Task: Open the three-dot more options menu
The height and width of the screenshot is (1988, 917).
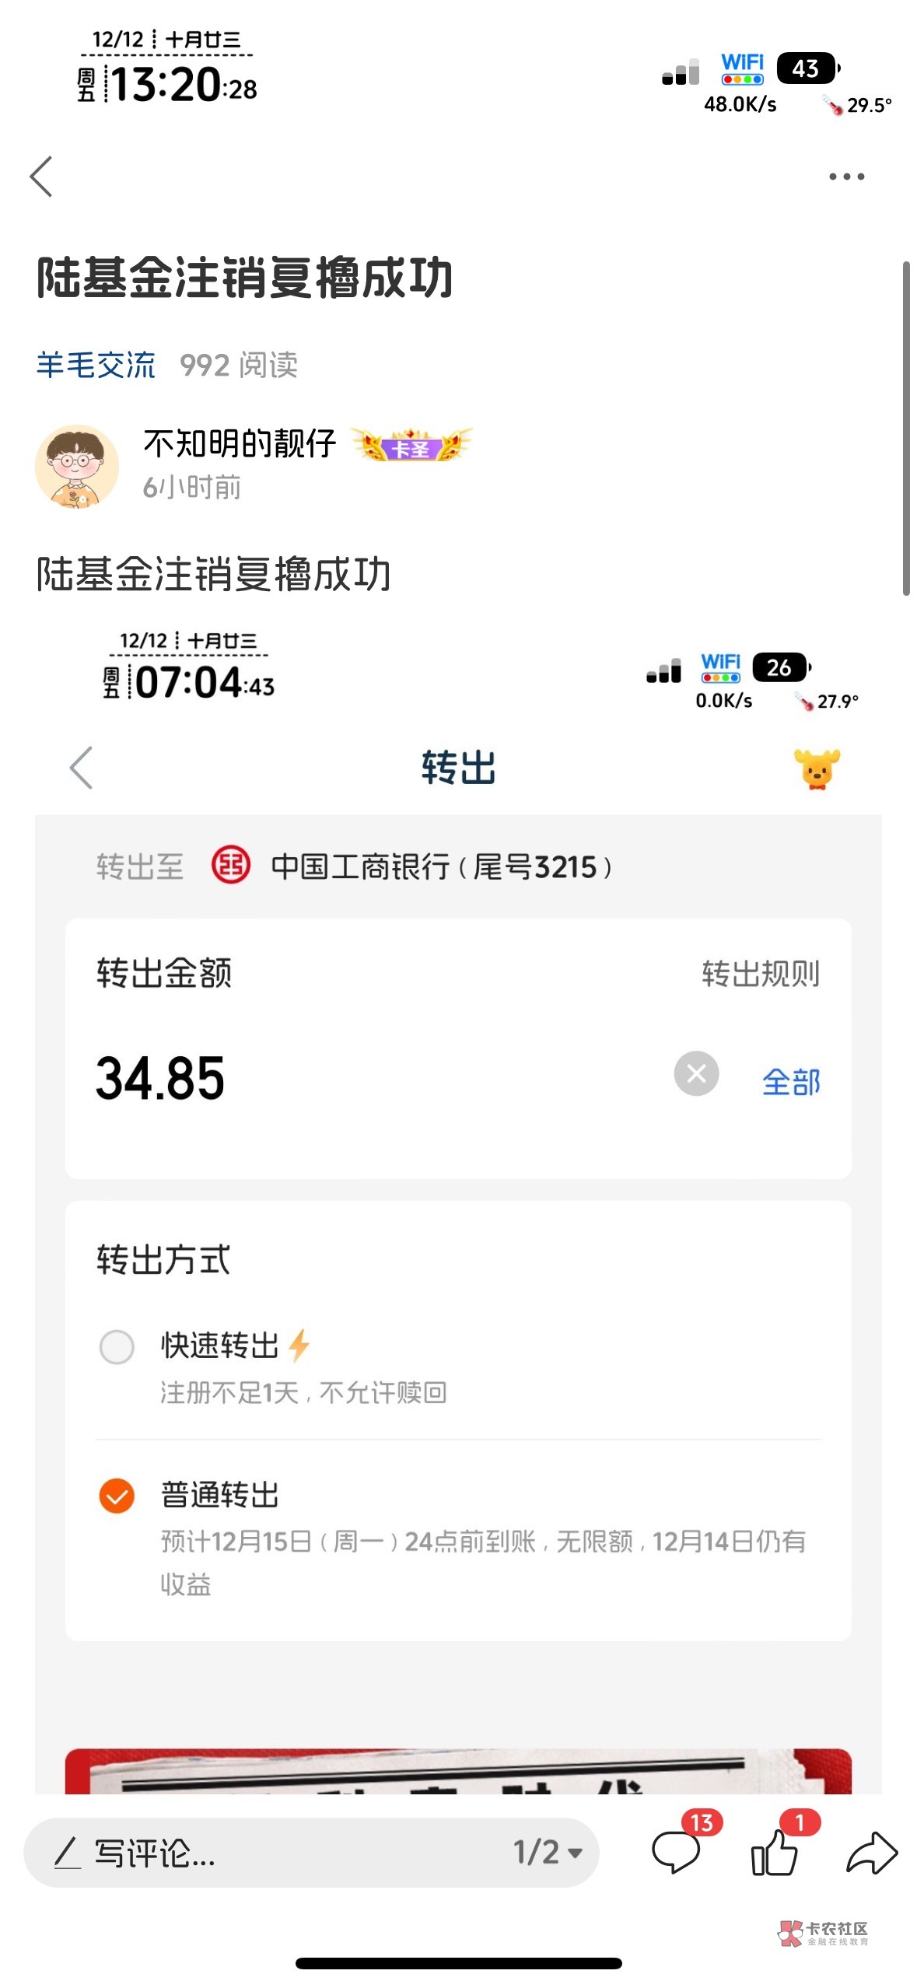Action: 846,177
